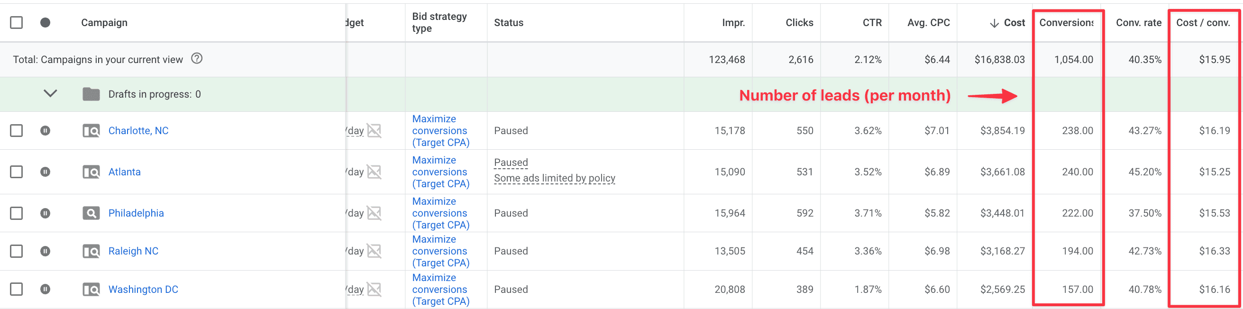Click the status dot in the header row
Viewport: 1243px width, 309px height.
click(46, 22)
